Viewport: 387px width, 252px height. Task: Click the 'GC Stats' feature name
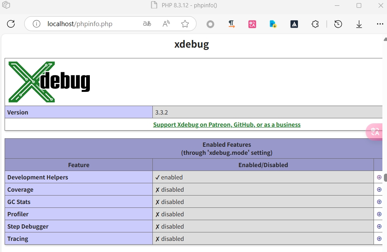coord(19,202)
